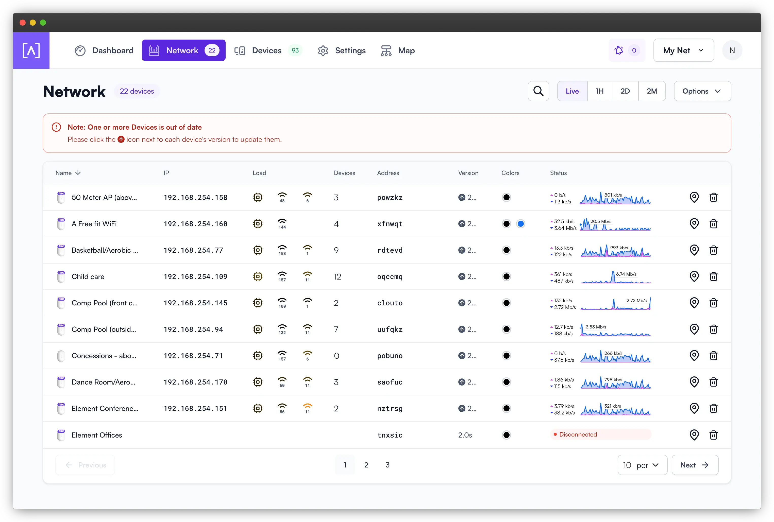The image size is (774, 522).
Task: Select the Live time range option
Action: (572, 91)
